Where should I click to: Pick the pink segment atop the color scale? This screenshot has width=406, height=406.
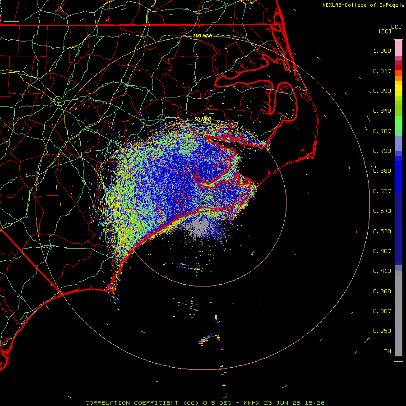[x=398, y=48]
